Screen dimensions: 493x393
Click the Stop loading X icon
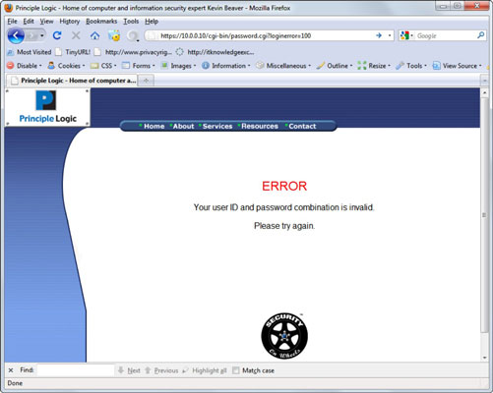(76, 35)
